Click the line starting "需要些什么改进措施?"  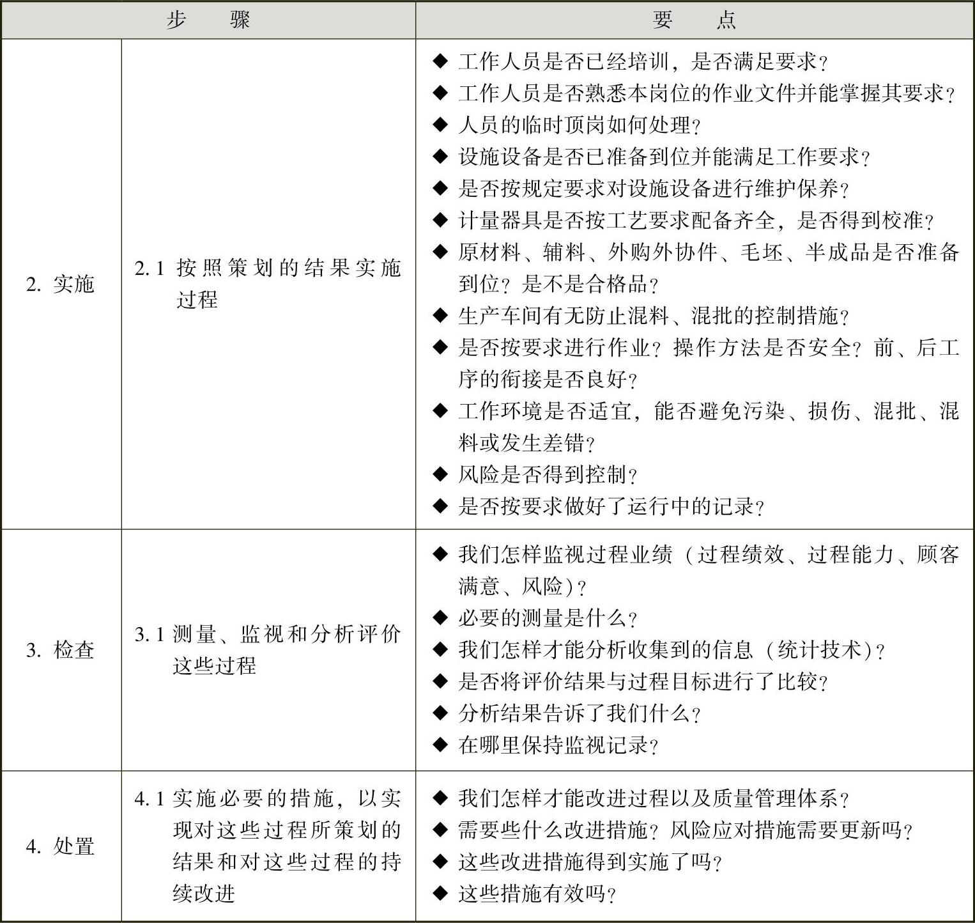coord(673,830)
